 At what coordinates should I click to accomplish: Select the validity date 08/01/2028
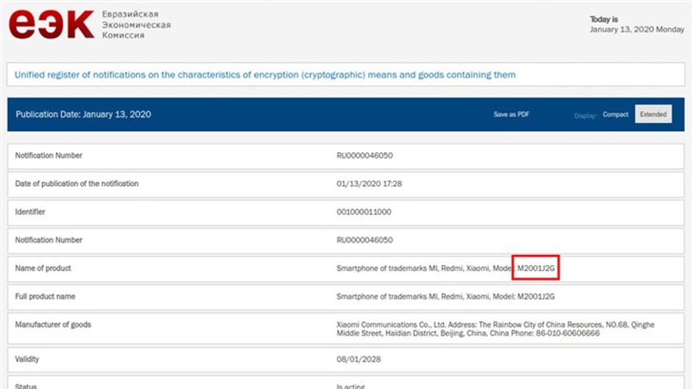coord(359,359)
